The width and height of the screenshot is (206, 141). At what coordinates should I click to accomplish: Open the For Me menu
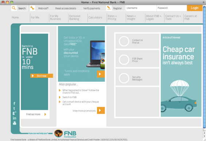point(35,17)
